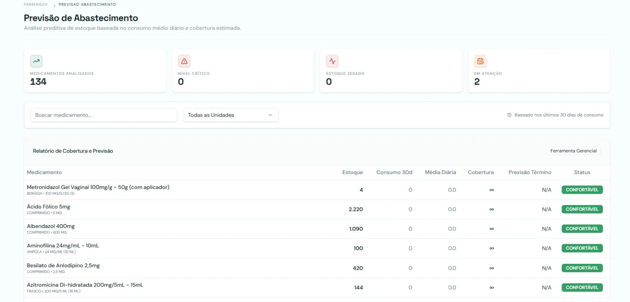This screenshot has height=302, width=630.
Task: Click the calendar clock icon on Em Atenção card
Action: pos(480,61)
